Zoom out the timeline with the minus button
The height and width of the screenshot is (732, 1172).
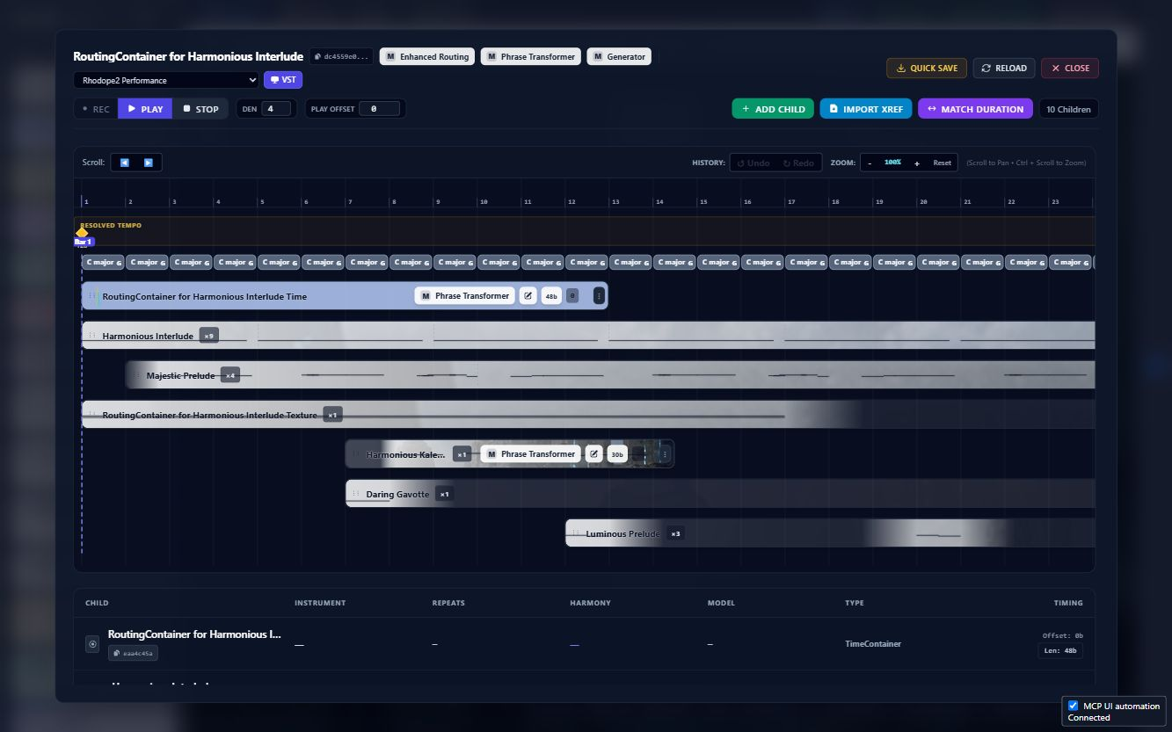870,163
